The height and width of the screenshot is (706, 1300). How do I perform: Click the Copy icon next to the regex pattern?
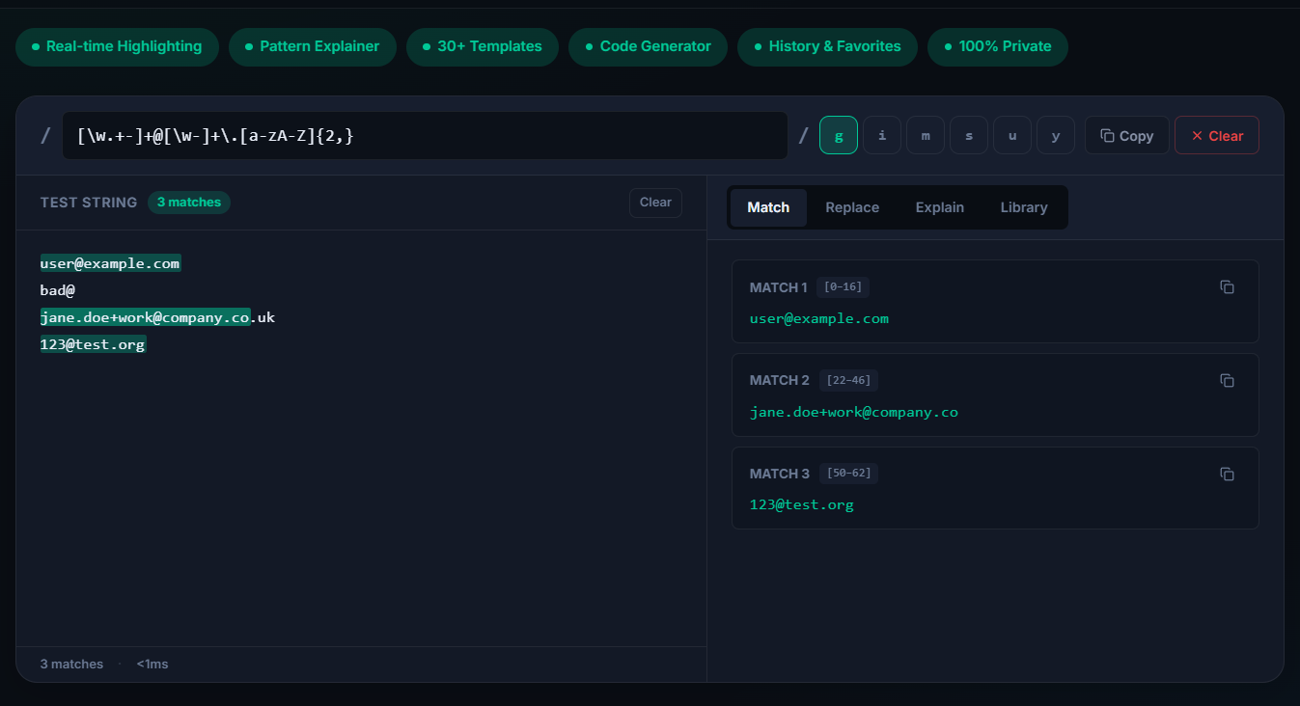(x=1126, y=135)
